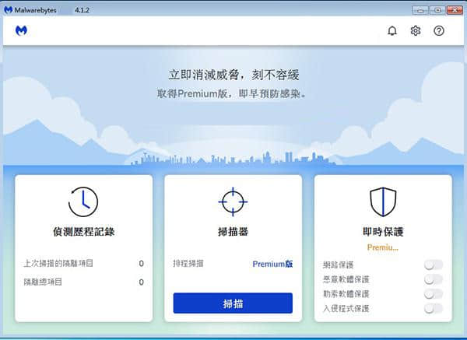Screen dimensions: 467x340
Task: Click the 勒索軟體保護 label
Action: pyautogui.click(x=346, y=294)
